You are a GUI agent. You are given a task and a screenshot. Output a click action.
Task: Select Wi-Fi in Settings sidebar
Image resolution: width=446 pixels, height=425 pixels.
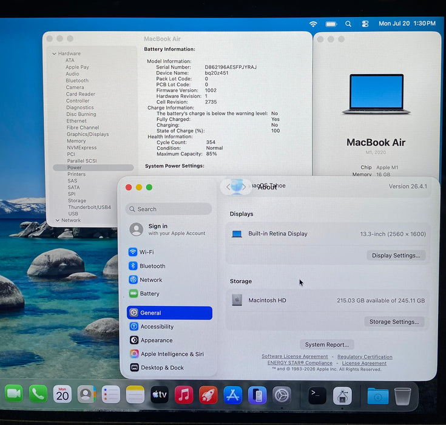click(x=169, y=252)
